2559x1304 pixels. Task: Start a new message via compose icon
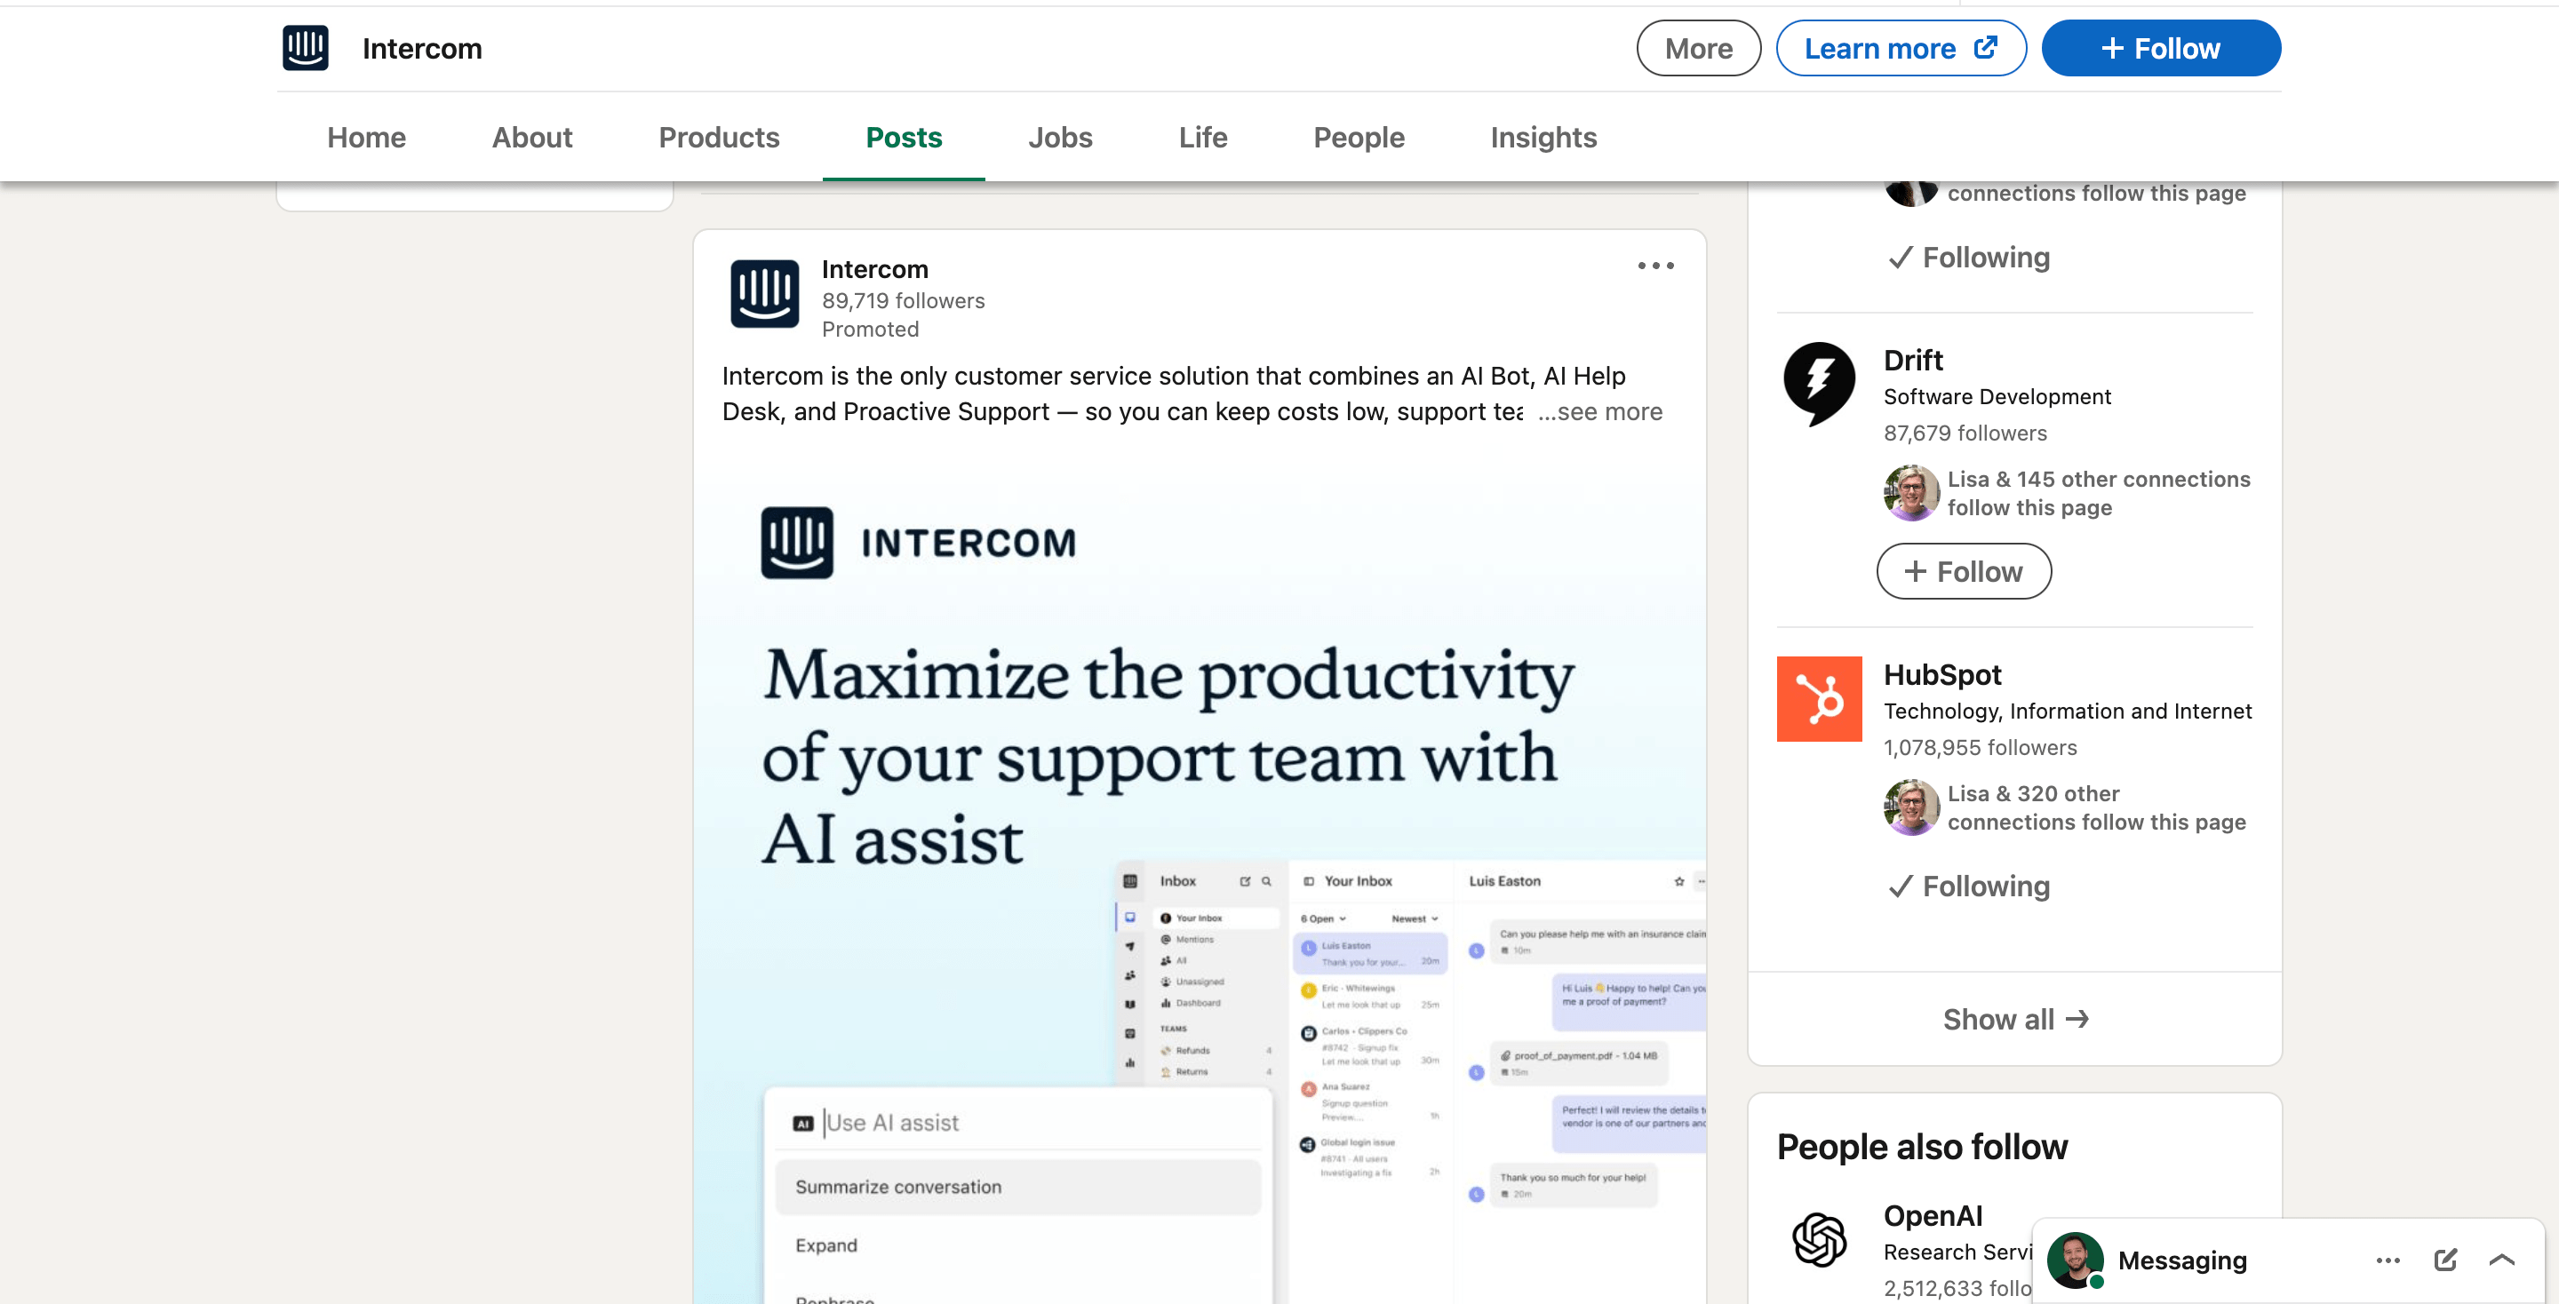click(2446, 1260)
